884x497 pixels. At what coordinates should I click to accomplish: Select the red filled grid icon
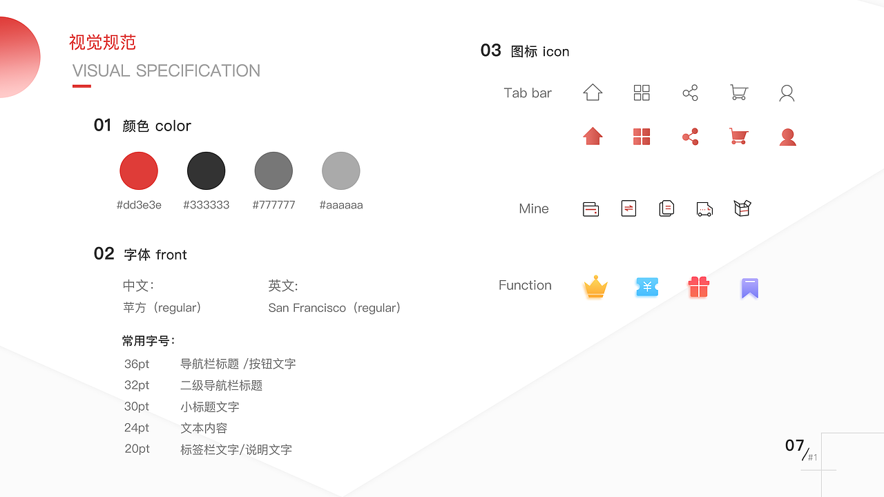(x=642, y=137)
